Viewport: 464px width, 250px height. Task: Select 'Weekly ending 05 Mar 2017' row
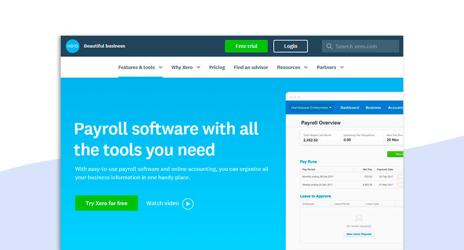coord(351,185)
